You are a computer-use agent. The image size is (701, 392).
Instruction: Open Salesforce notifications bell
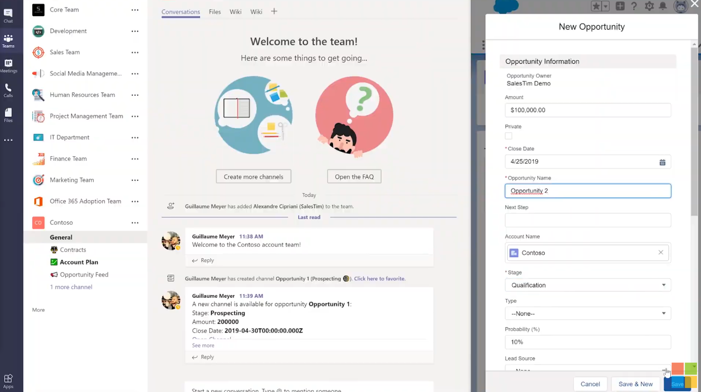[663, 6]
